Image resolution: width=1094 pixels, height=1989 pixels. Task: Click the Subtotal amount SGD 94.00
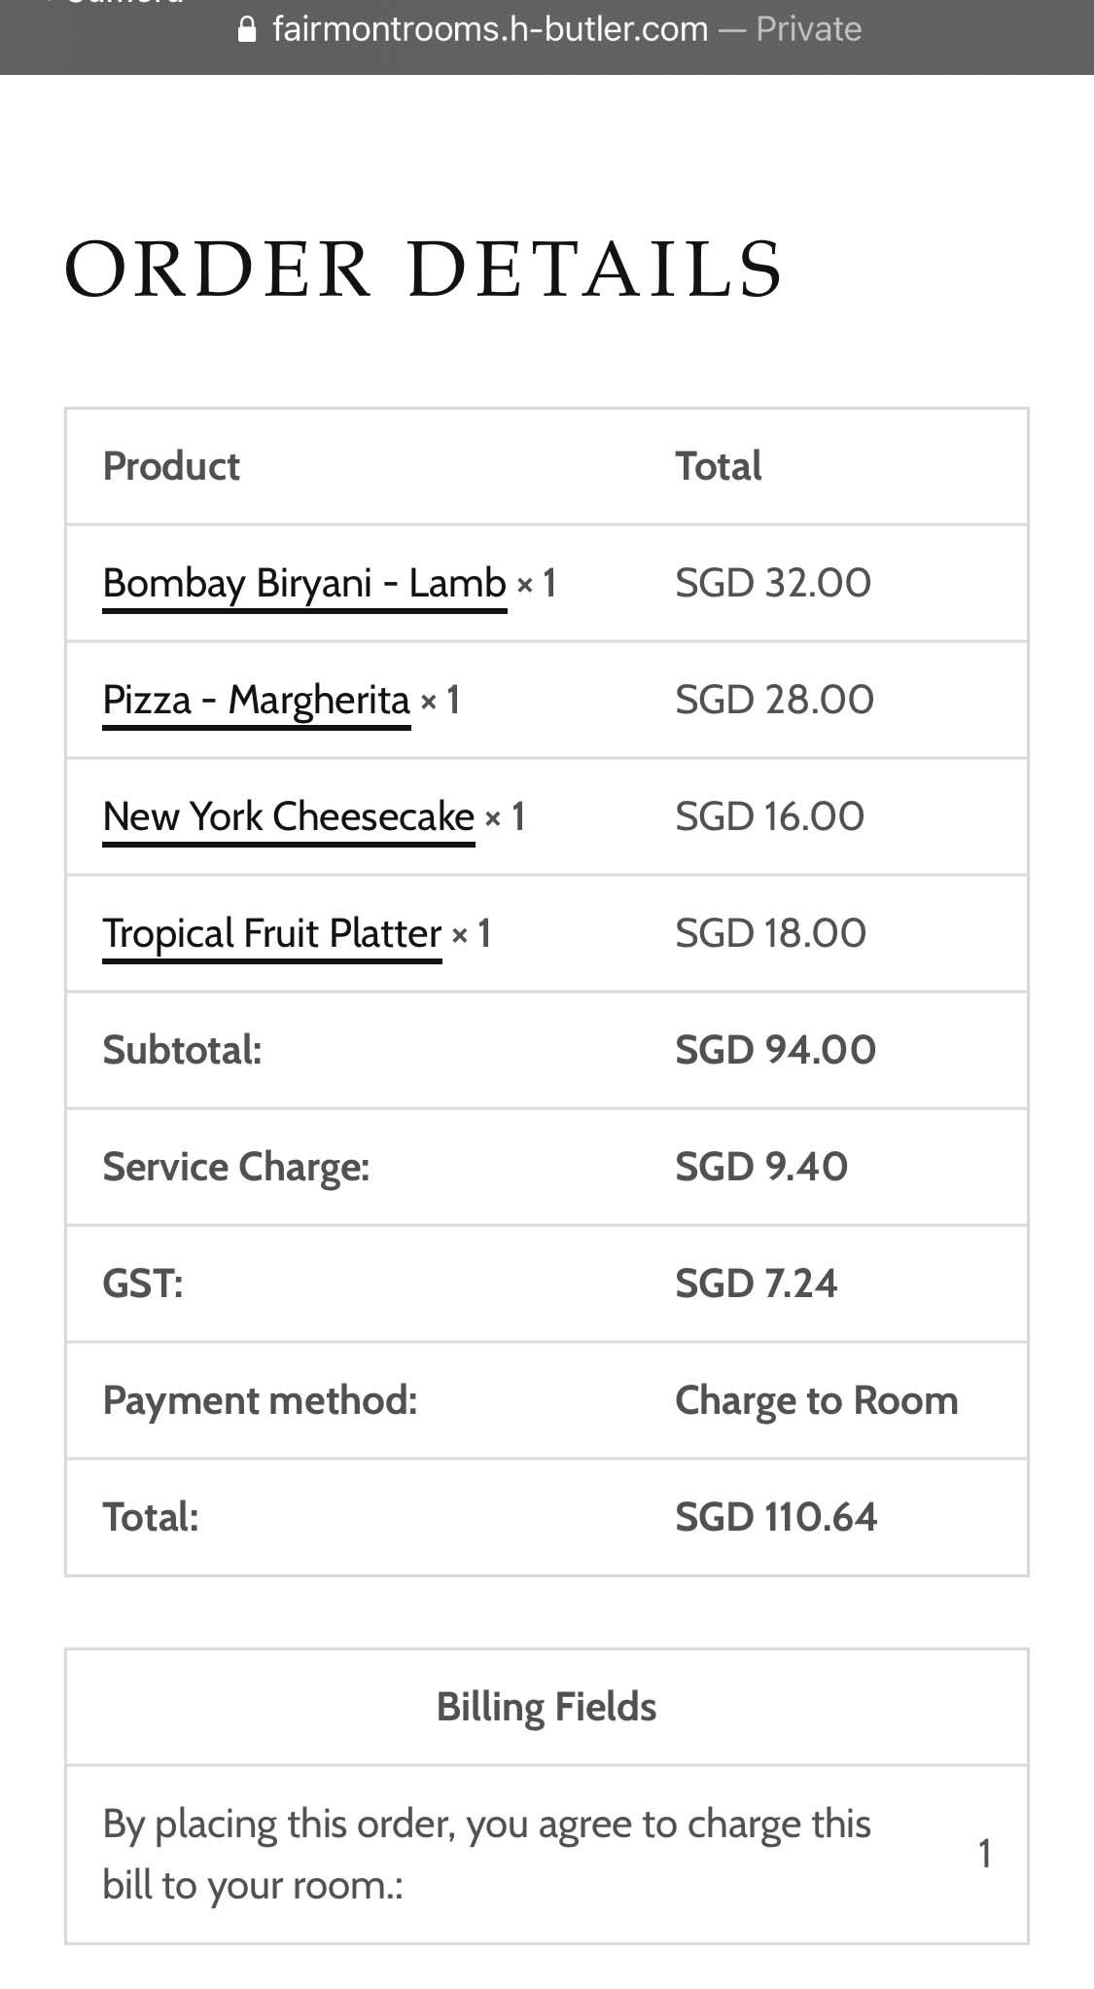click(775, 1050)
